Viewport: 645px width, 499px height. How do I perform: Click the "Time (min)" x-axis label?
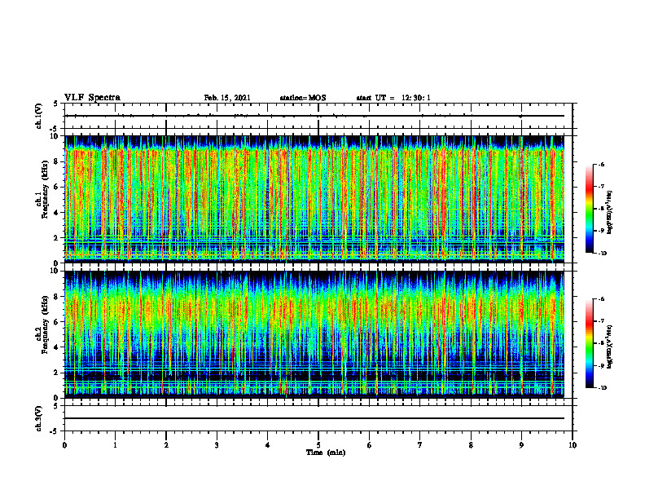coord(326,453)
